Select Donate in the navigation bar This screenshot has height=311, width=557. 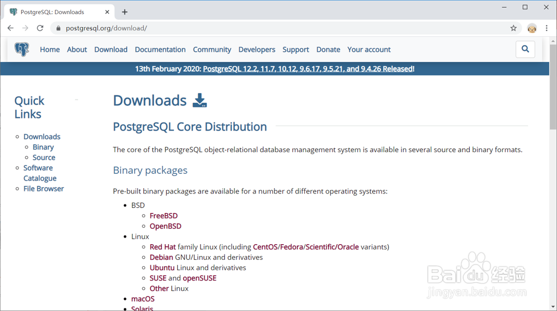[328, 49]
